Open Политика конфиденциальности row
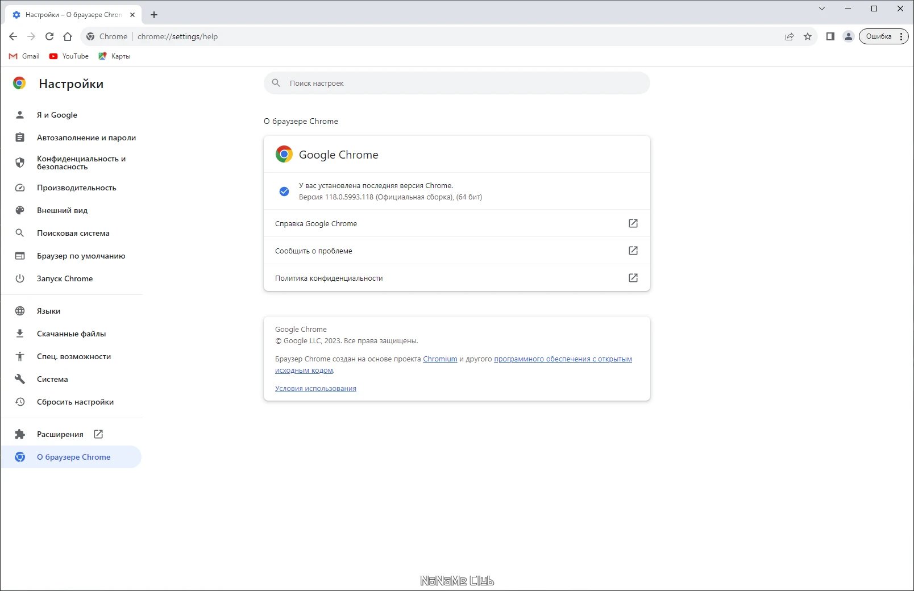 coord(456,278)
